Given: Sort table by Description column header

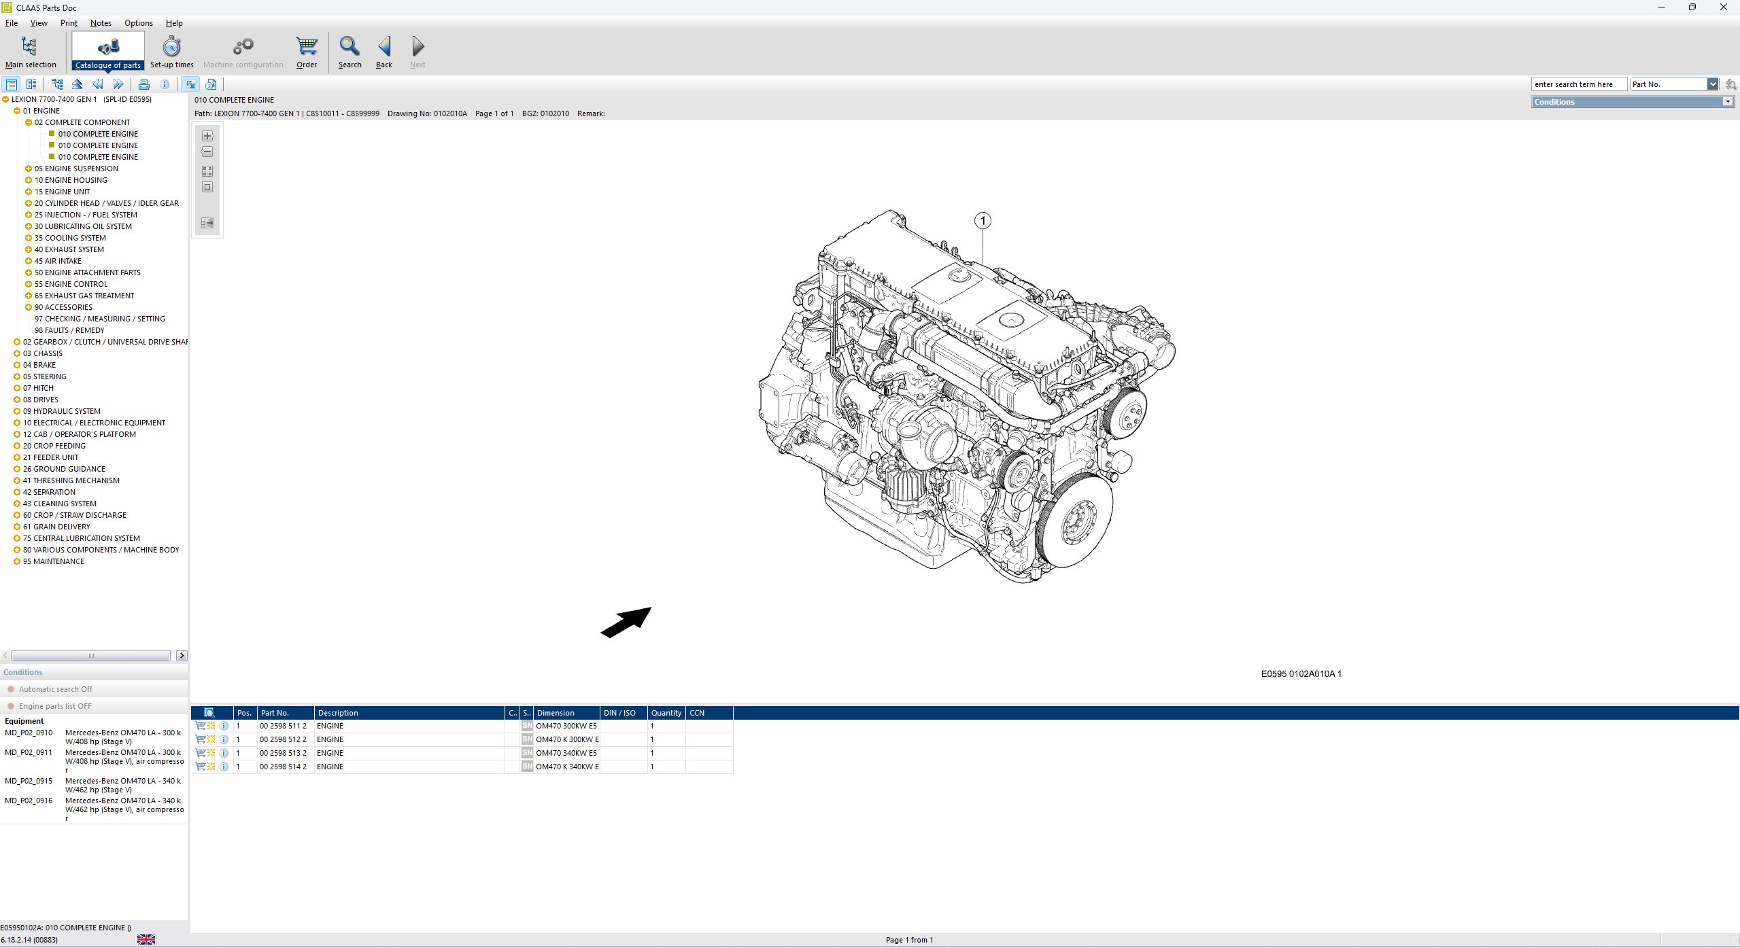Looking at the screenshot, I should (x=409, y=713).
